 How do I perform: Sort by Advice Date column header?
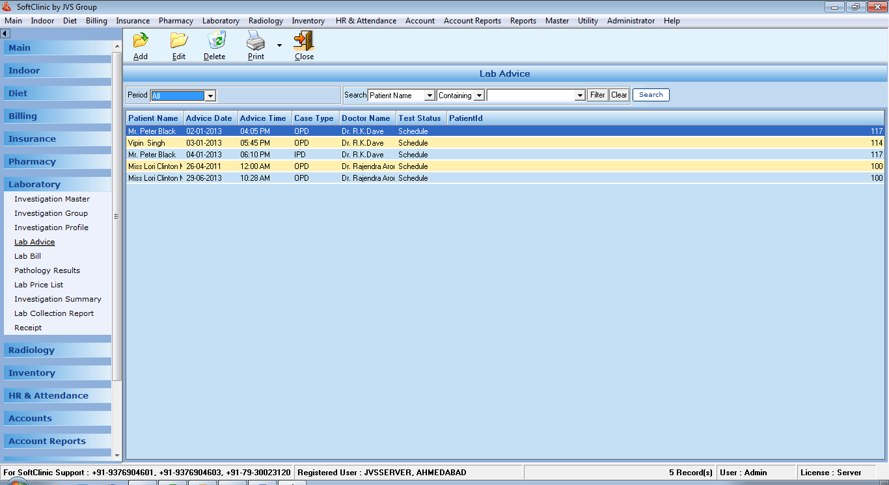[209, 118]
